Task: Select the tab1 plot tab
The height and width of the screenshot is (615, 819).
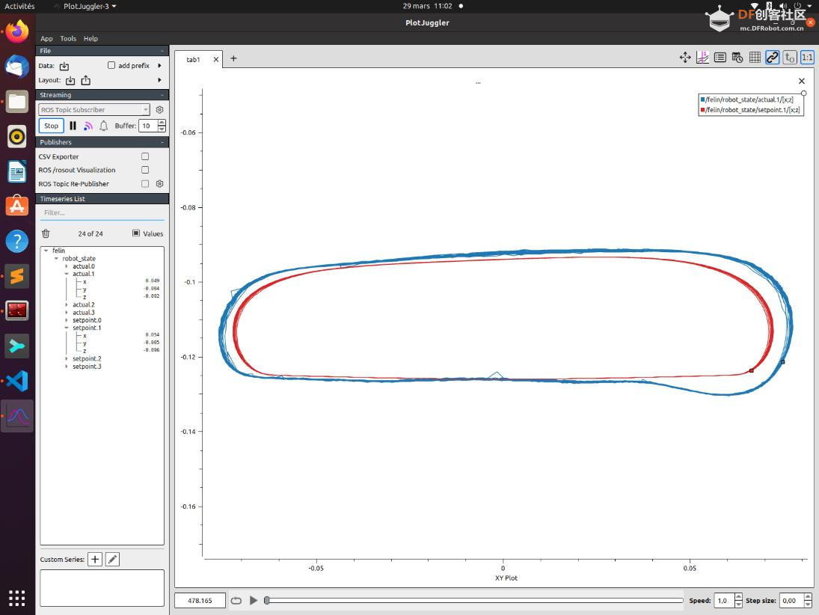Action: click(193, 60)
